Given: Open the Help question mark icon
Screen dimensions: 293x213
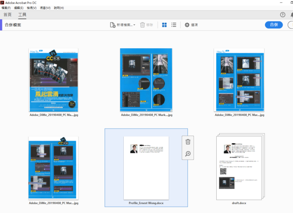Looking at the screenshot, I should [283, 15].
